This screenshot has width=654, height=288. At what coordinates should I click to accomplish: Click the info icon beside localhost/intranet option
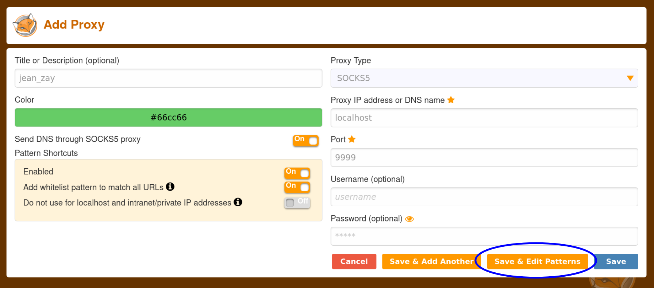pyautogui.click(x=238, y=202)
